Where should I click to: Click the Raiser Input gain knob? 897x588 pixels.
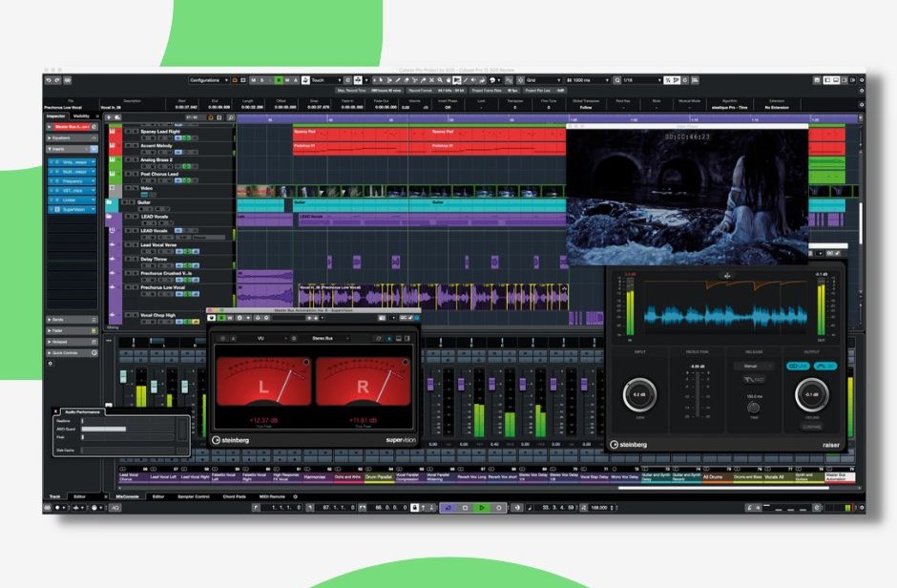coord(640,394)
